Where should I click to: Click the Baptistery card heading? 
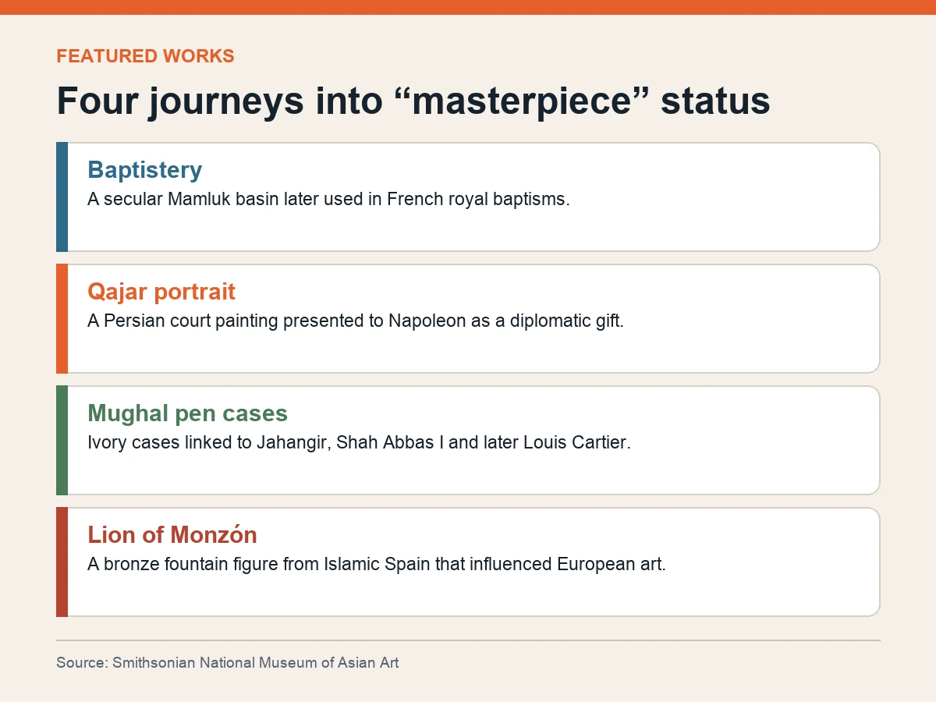pyautogui.click(x=144, y=170)
